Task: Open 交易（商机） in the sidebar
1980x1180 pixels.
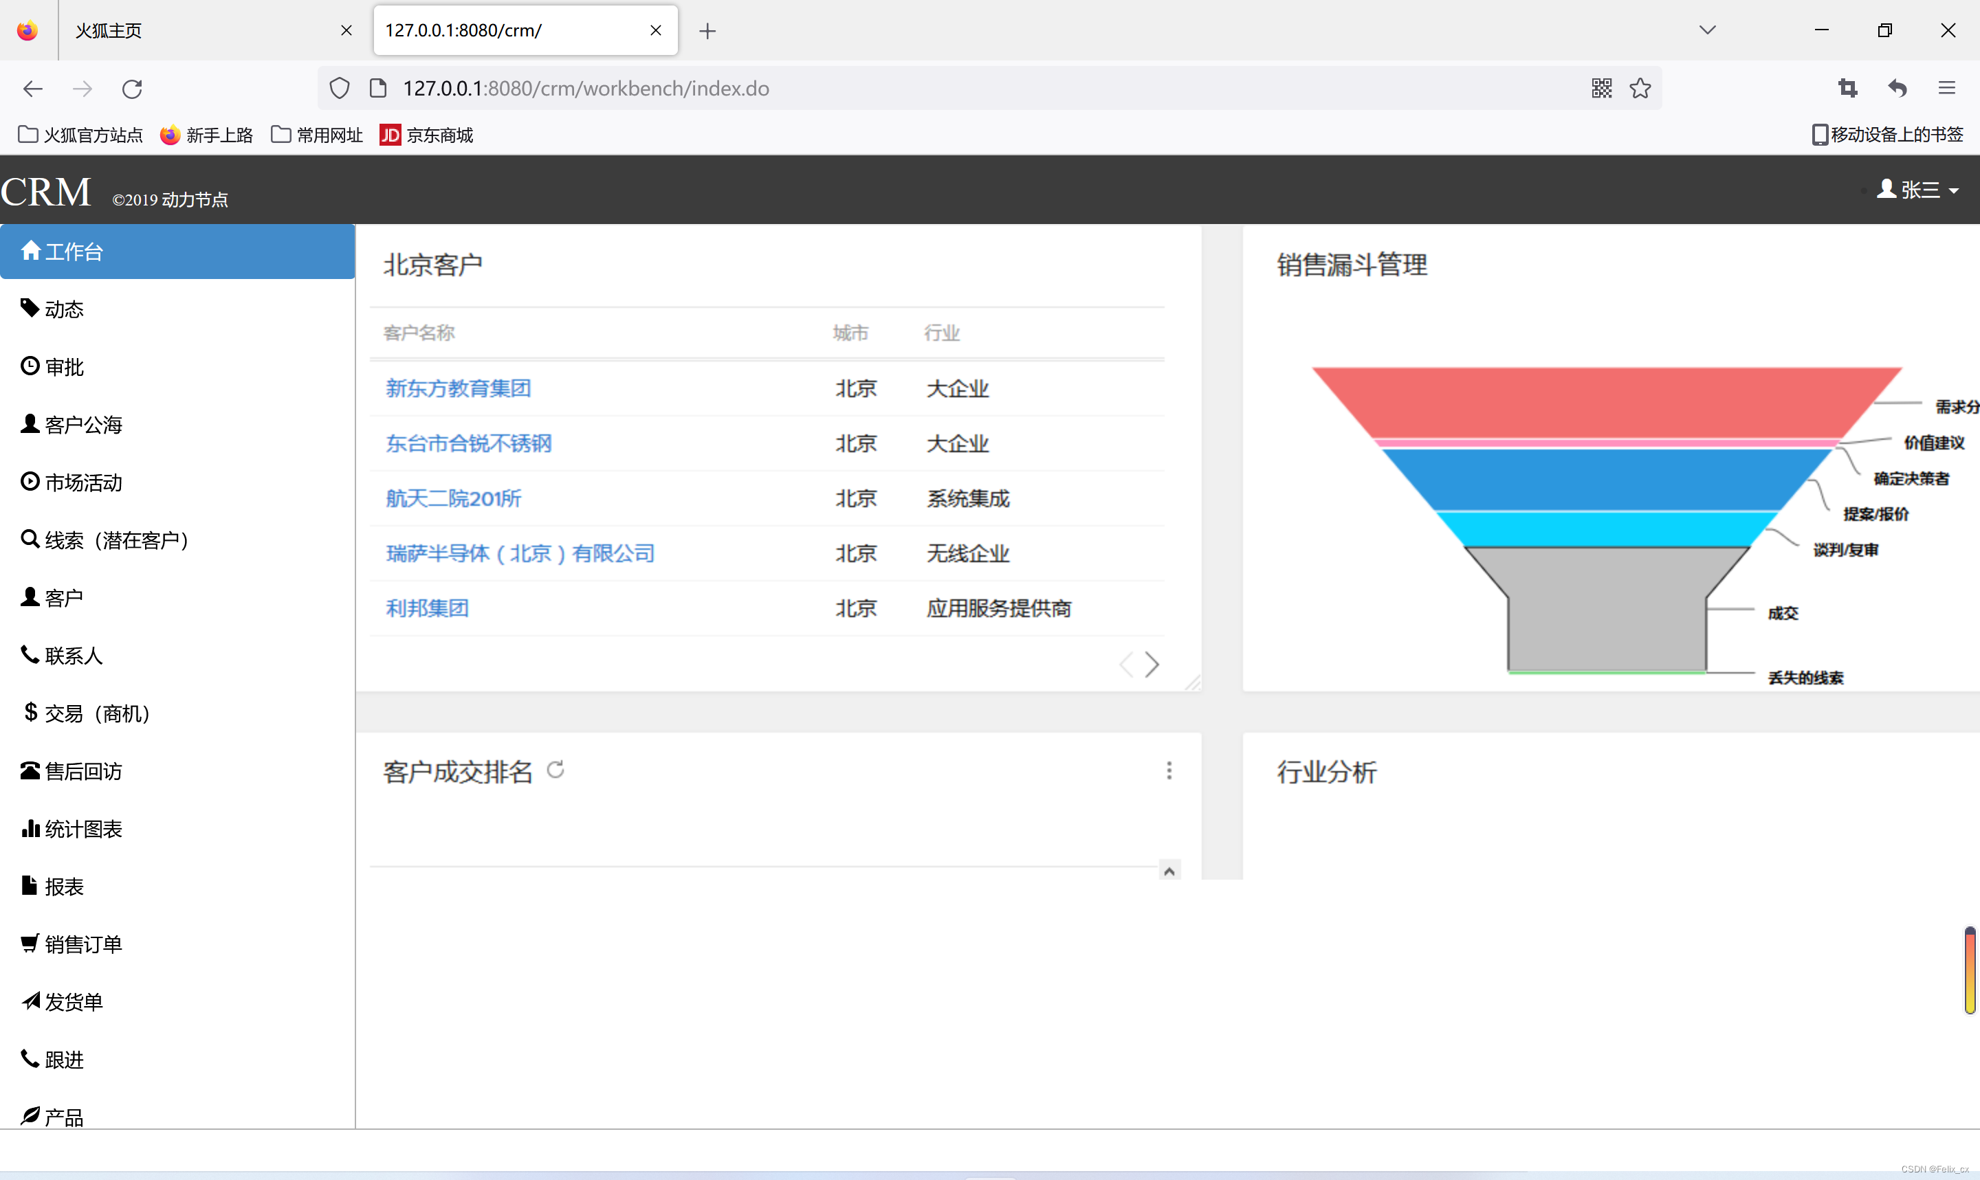Action: point(177,713)
